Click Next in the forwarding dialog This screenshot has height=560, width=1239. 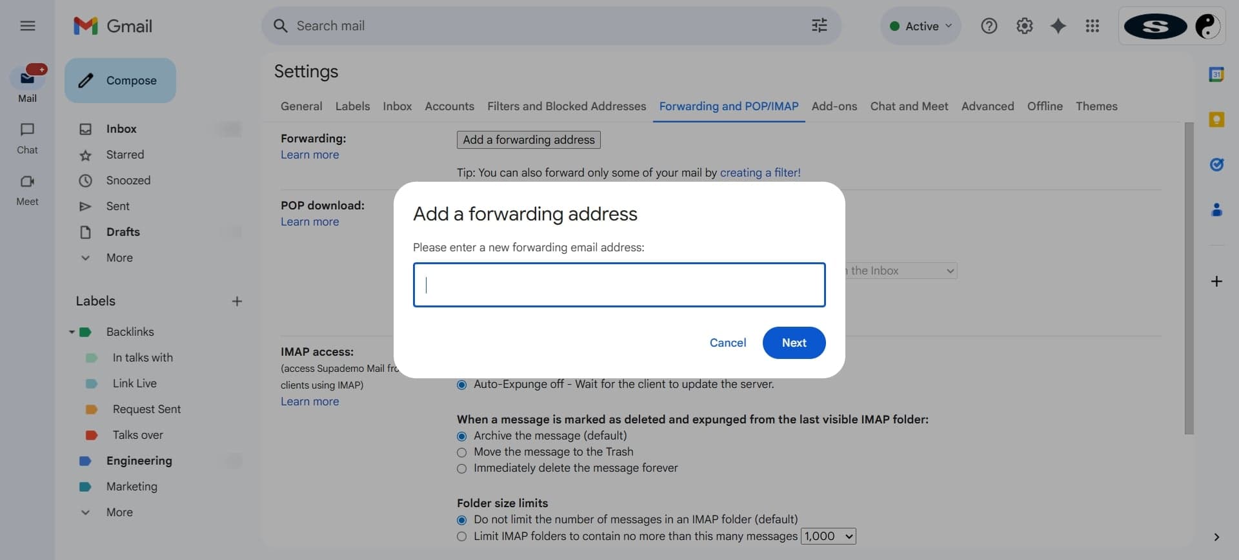point(794,343)
